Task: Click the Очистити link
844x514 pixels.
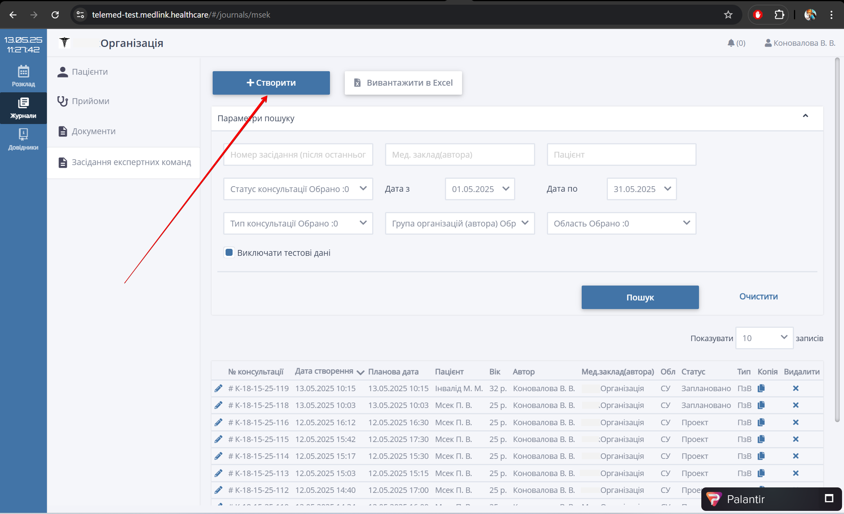Action: 758,297
